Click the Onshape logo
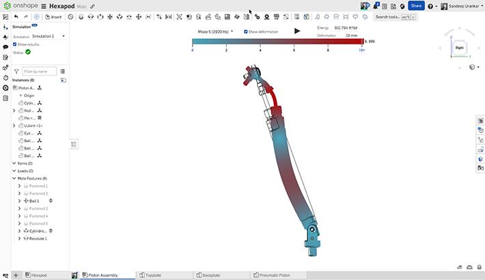Screen dimensions: 485x280 tap(7, 5)
